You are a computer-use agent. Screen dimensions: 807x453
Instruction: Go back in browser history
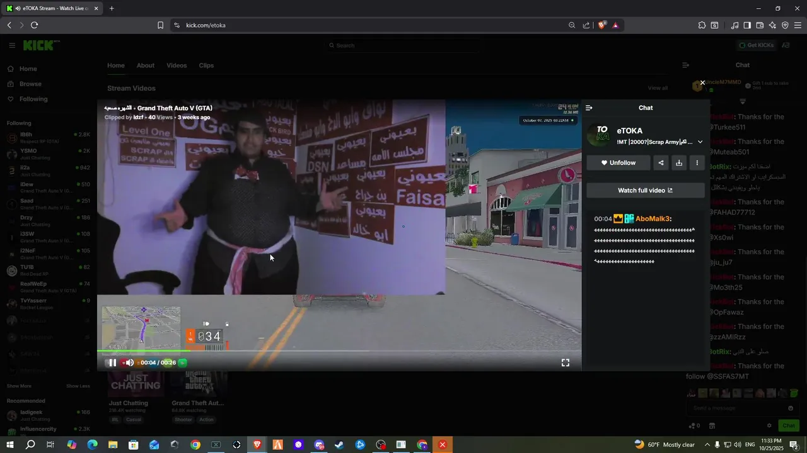pos(9,25)
